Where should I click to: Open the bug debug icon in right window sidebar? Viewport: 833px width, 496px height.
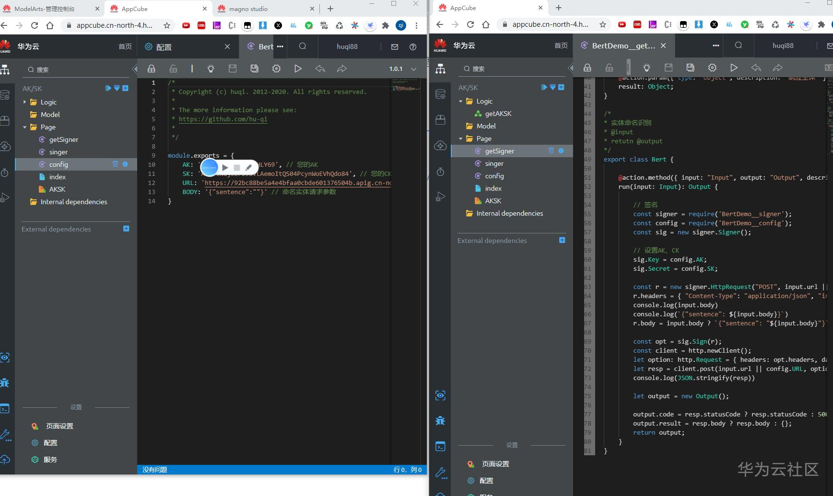point(440,421)
